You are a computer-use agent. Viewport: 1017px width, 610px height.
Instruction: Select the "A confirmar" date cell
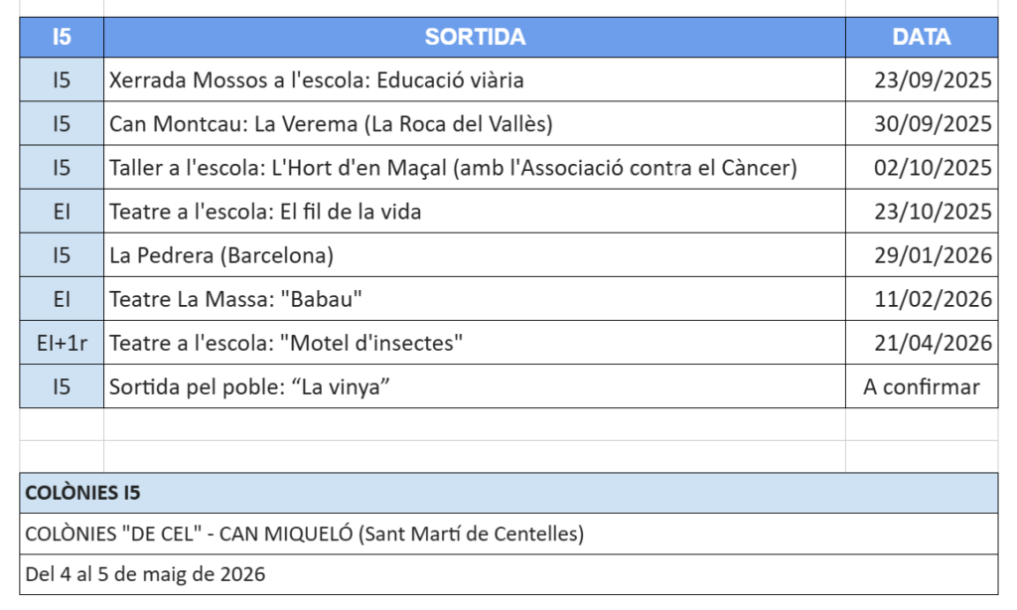coord(921,386)
